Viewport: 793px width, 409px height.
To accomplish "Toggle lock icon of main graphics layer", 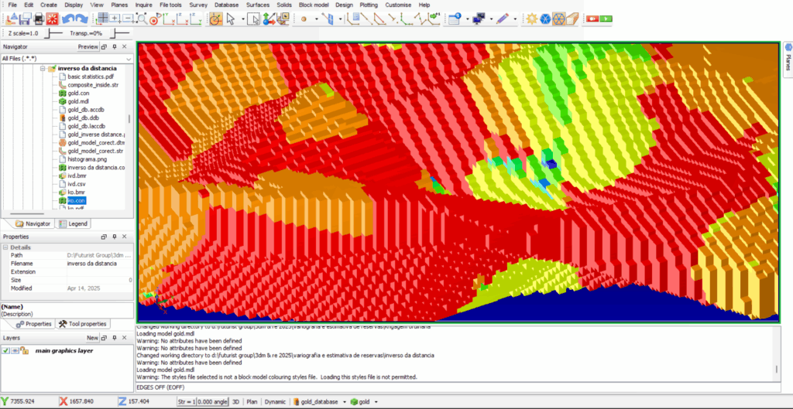I will tap(24, 351).
